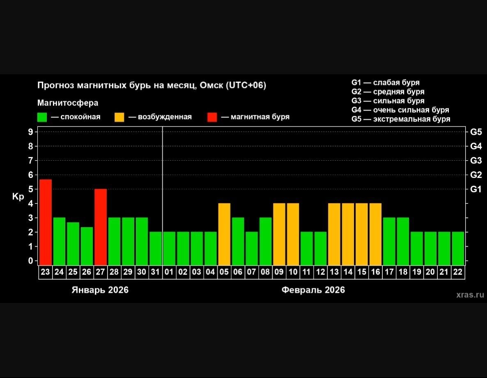
Task: Click the date label '01' on the axis
Action: [x=169, y=272]
